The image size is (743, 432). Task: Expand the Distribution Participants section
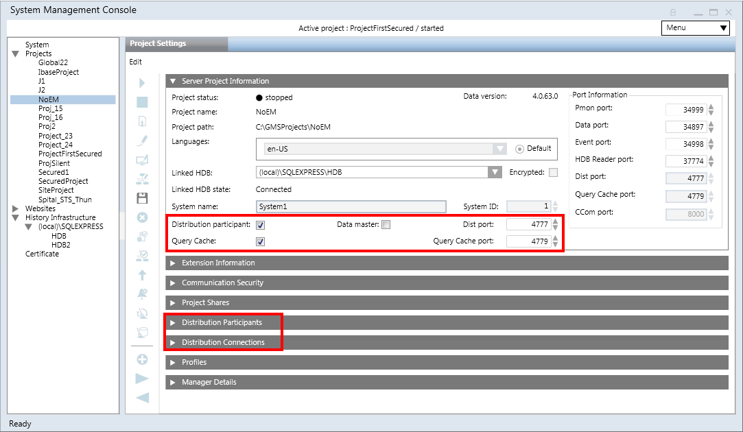tap(222, 322)
